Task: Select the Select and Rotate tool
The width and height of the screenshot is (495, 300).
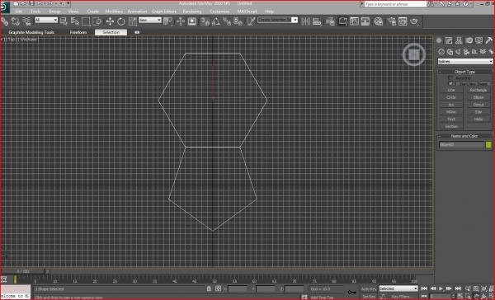Action: pos(121,21)
